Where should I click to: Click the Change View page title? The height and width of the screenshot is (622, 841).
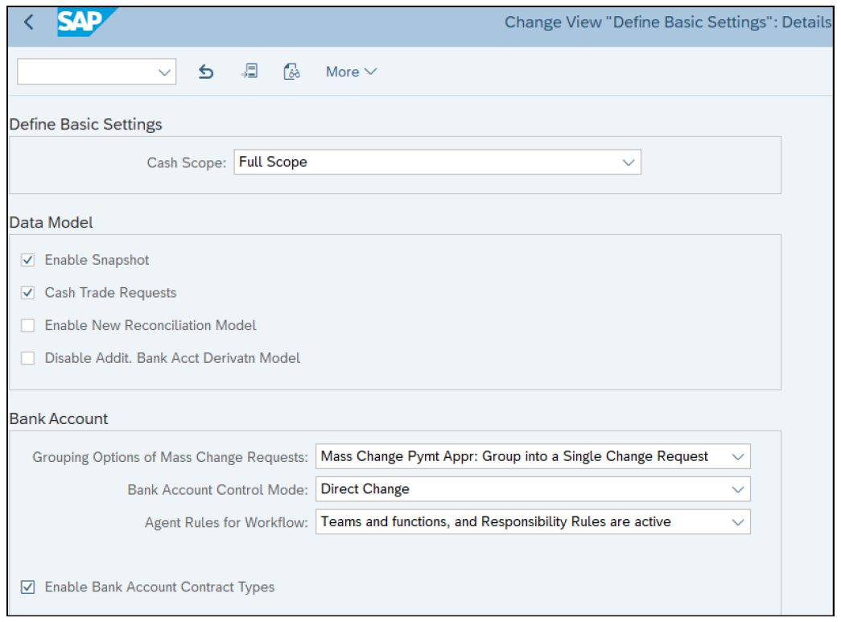point(666,22)
